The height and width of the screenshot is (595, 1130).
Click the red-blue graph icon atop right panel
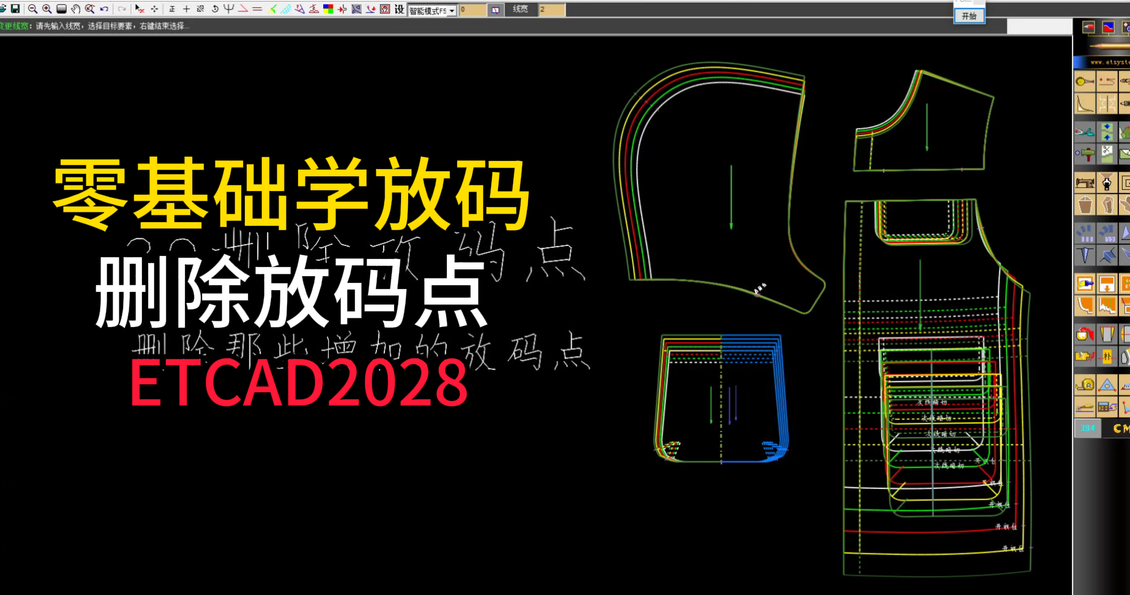1108,27
